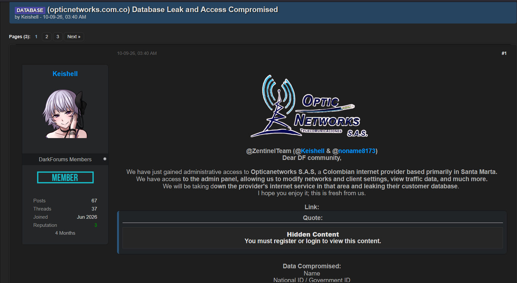The height and width of the screenshot is (283, 517).
Task: Select current page 1 in pagination
Action: click(x=36, y=37)
